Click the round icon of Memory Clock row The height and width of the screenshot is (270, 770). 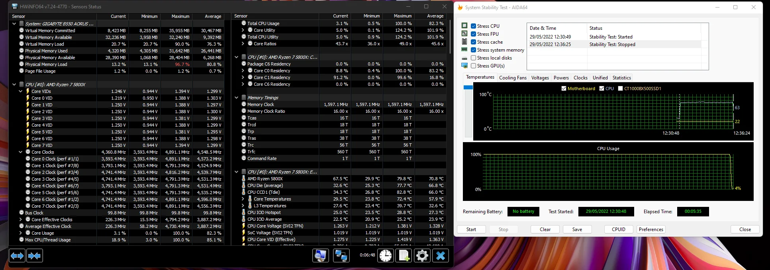coord(244,104)
